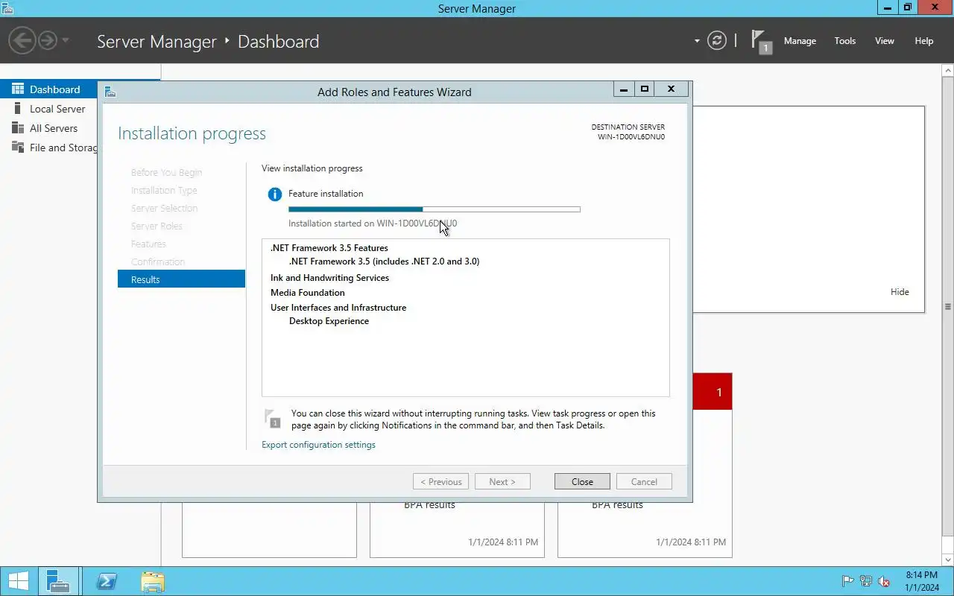The width and height of the screenshot is (954, 596).
Task: Click Ink and Handwriting Services entry
Action: coord(329,278)
